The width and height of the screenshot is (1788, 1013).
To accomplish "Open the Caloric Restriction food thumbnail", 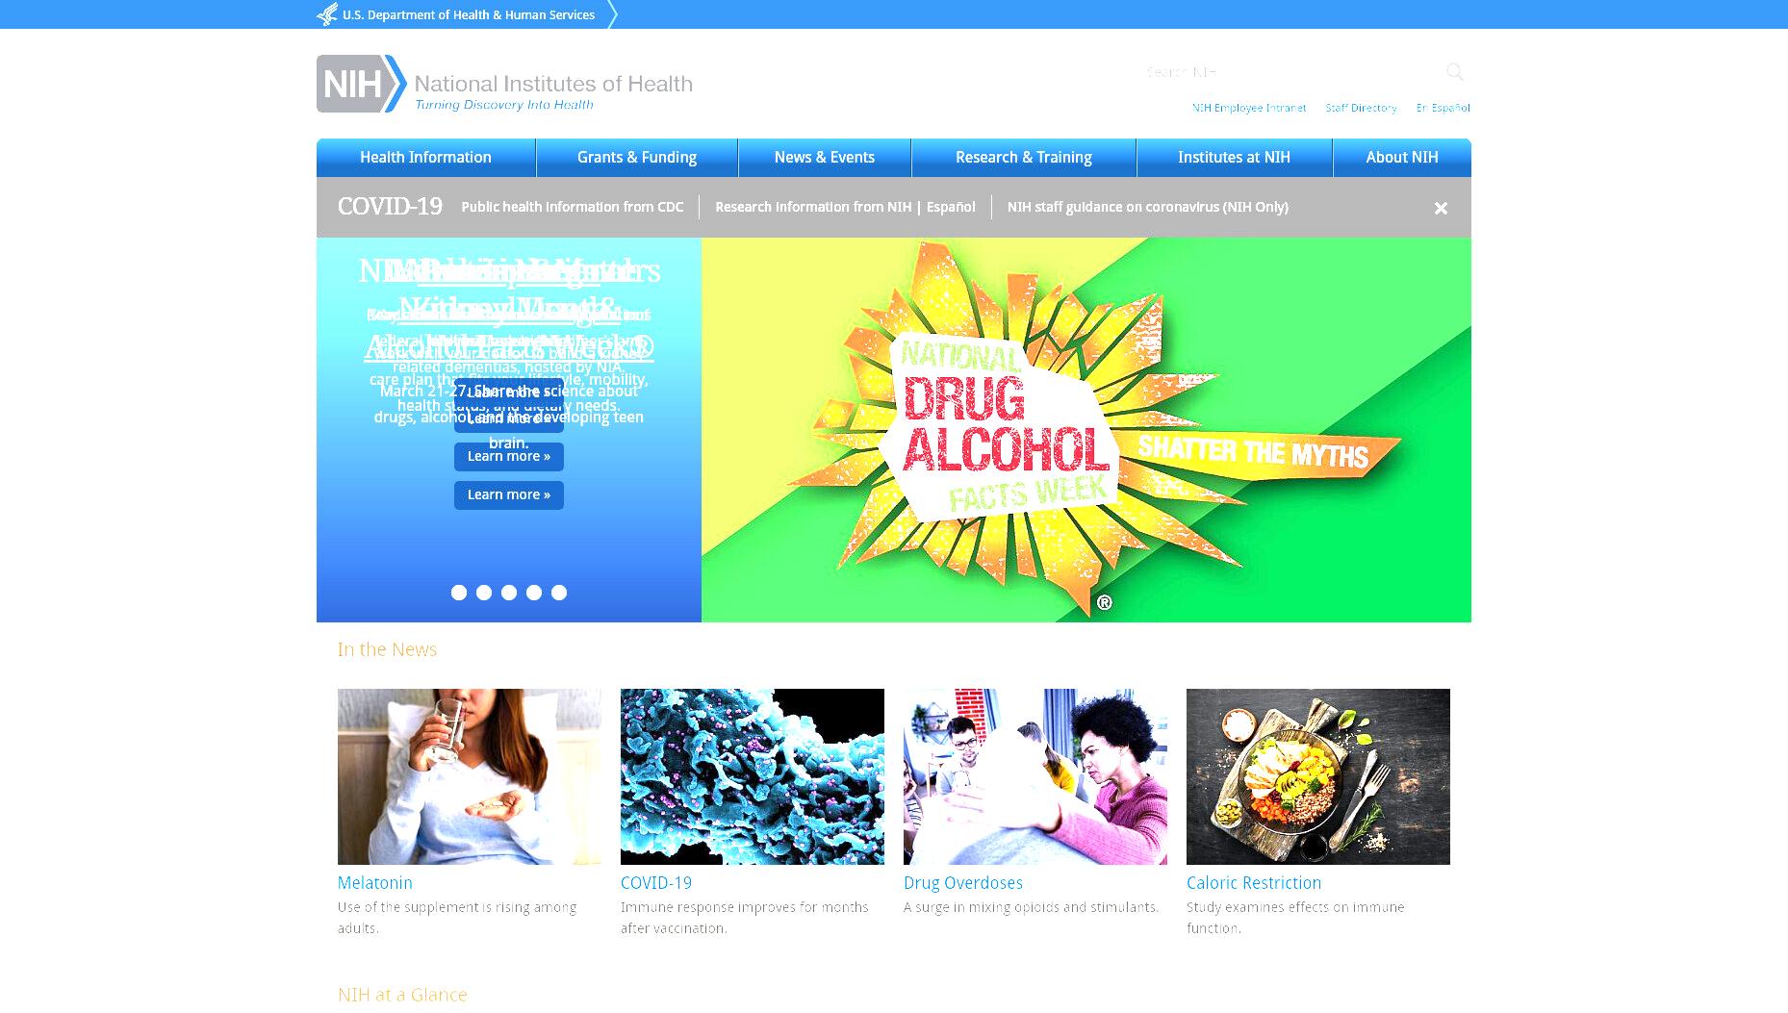I will click(1318, 776).
